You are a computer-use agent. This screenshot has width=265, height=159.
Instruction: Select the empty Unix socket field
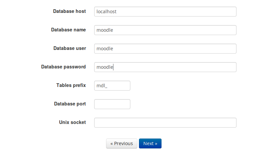(165, 123)
